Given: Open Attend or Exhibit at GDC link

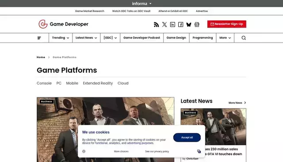Looking at the screenshot, I should 173,11.
